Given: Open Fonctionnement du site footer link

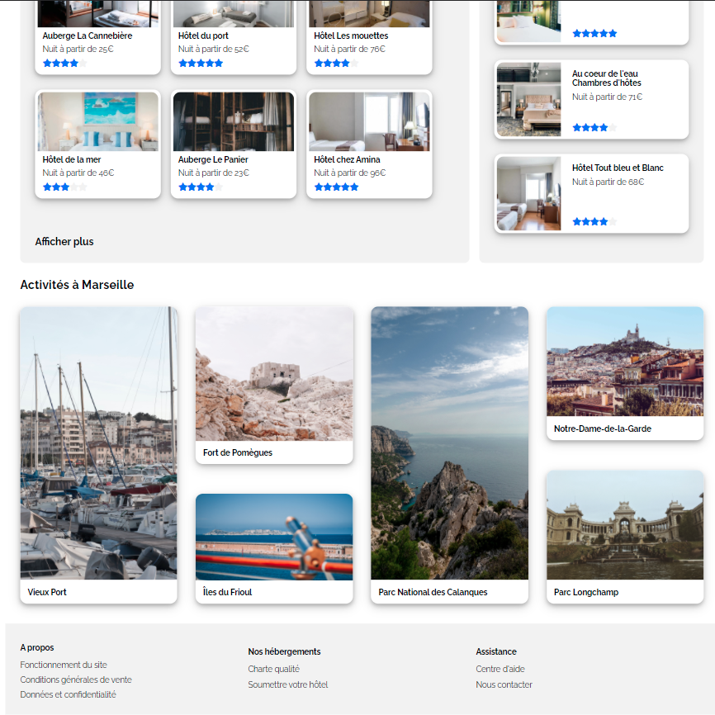Looking at the screenshot, I should pyautogui.click(x=64, y=665).
